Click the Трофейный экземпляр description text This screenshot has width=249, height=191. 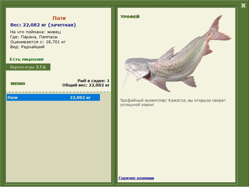pyautogui.click(x=173, y=103)
